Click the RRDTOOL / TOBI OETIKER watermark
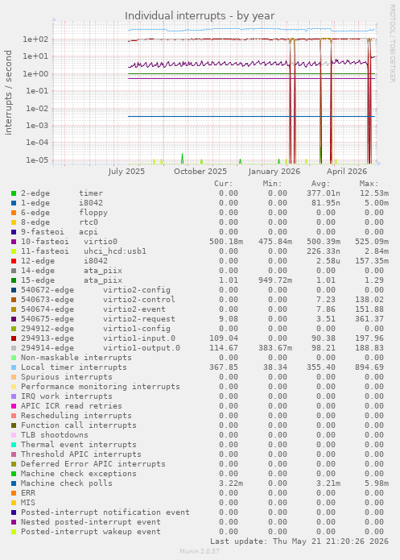 pos(392,44)
